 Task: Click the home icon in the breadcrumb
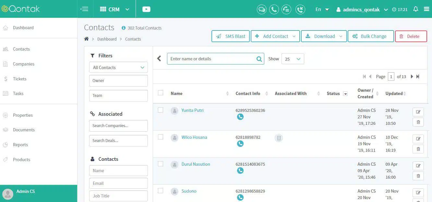pos(86,39)
